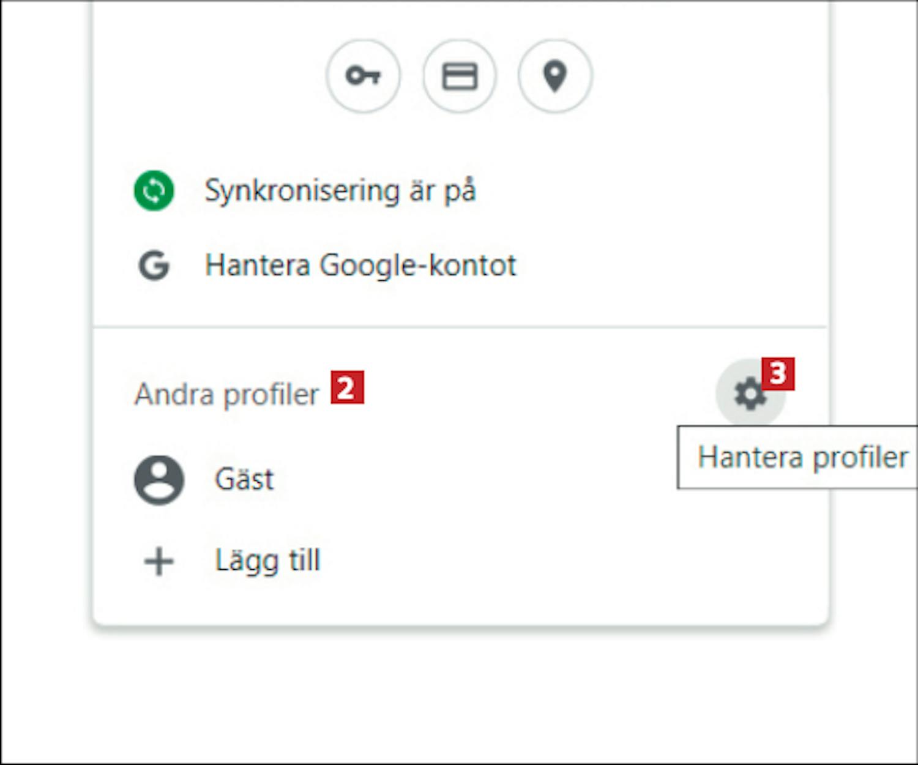The width and height of the screenshot is (918, 765).
Task: Open Hantera profiler gear icon
Action: 750,394
